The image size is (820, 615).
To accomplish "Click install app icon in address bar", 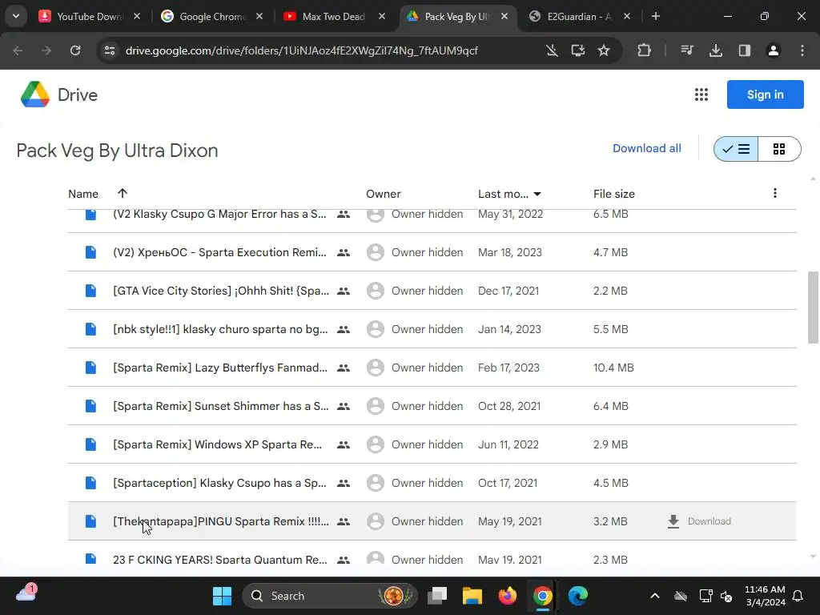I will click(577, 50).
